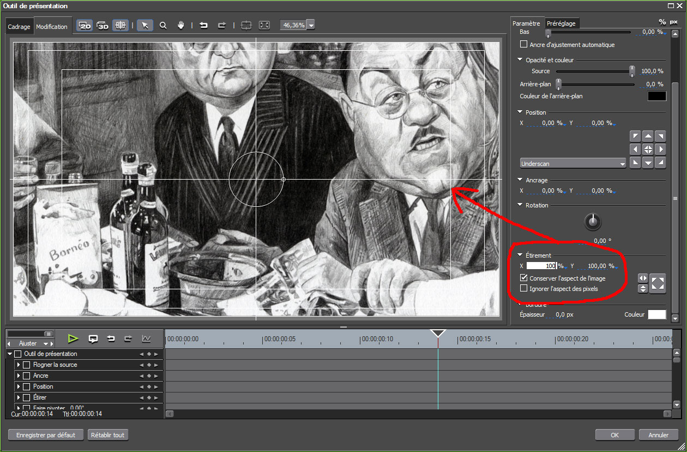Collapse the Rotation section
This screenshot has height=452, width=687.
pyautogui.click(x=520, y=205)
